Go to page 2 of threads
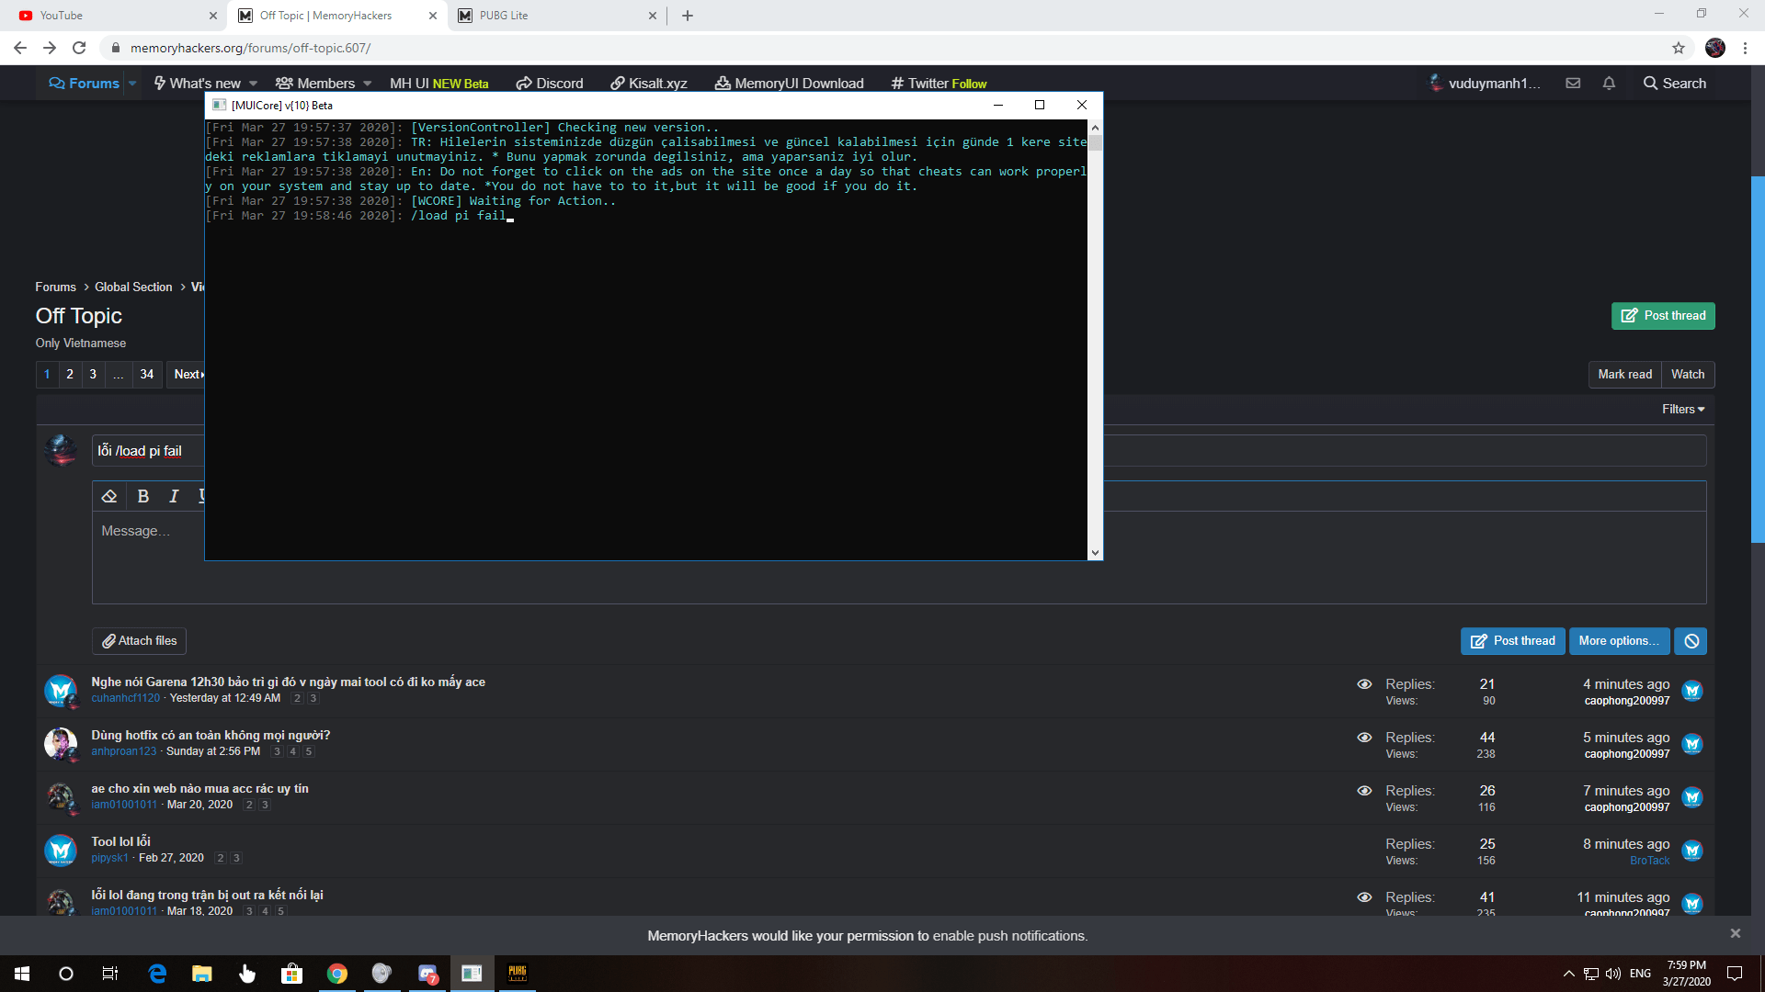This screenshot has height=992, width=1765. [70, 375]
